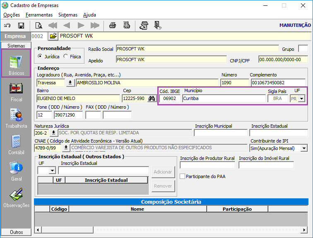313x238 pixels.
Task: Click the Cep field 12225-590
Action: tap(135, 98)
